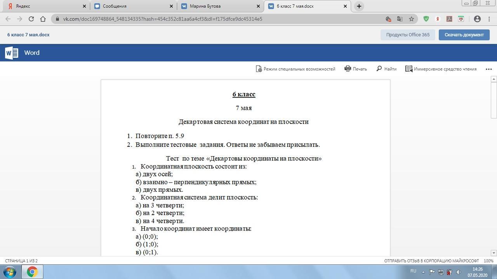Click the address bar URL

click(x=163, y=19)
